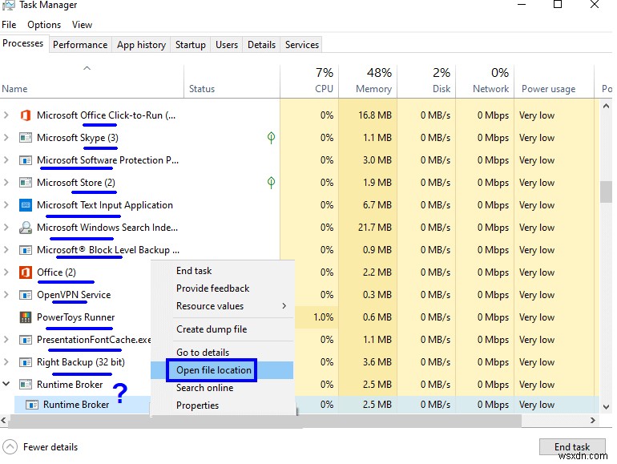Expand the Right Backup (32 bit) group
The image size is (617, 464).
tap(6, 362)
